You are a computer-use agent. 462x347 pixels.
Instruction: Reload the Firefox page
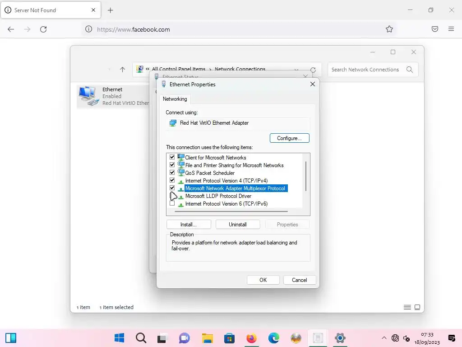pos(43,29)
